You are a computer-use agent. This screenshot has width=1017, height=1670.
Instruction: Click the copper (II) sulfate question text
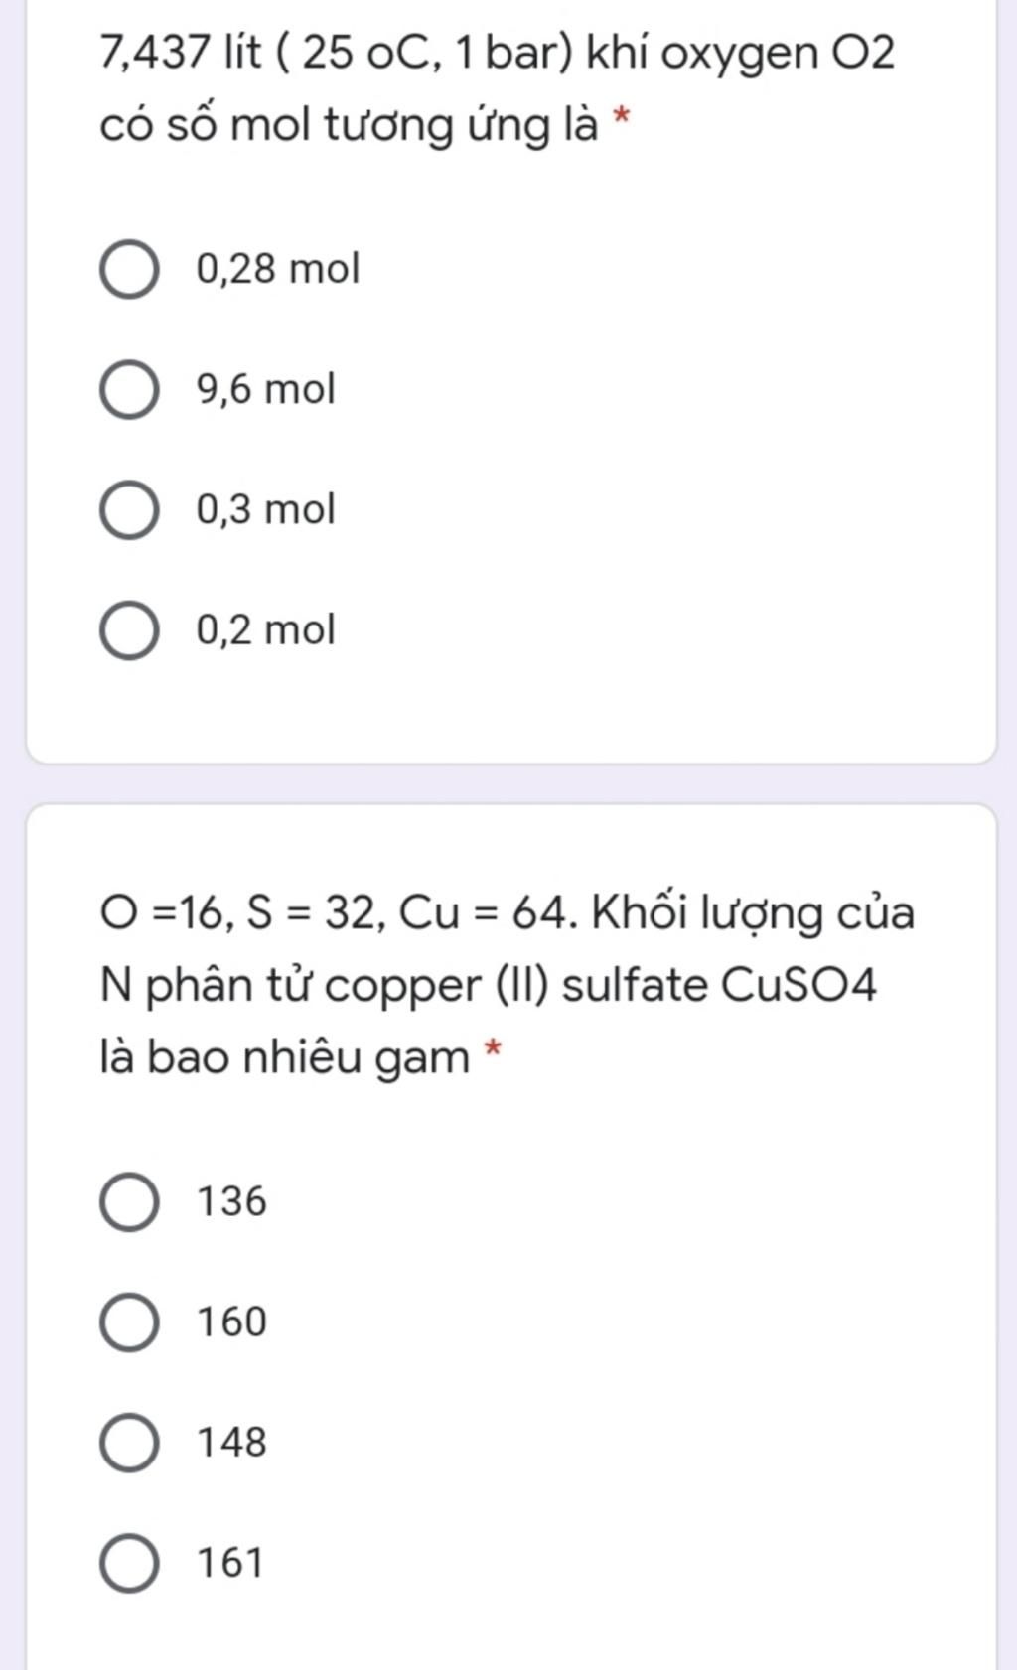click(508, 985)
